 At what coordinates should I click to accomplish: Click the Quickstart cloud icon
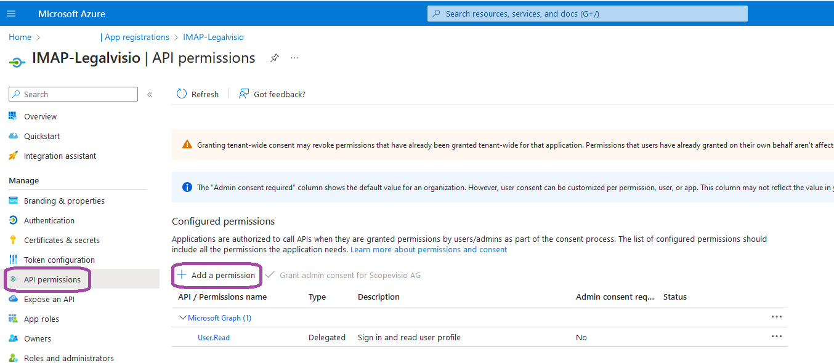coord(13,136)
